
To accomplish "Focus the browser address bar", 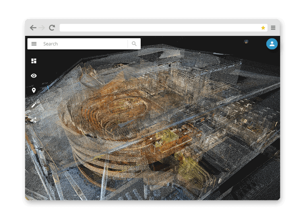I will [x=159, y=28].
